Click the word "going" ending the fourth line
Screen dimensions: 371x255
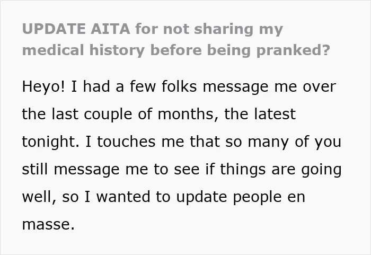(321, 170)
